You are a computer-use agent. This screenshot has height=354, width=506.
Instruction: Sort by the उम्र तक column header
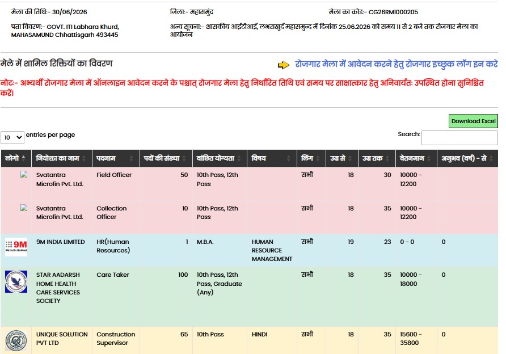click(377, 158)
